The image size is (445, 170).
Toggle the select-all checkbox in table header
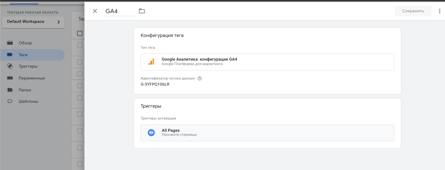click(x=80, y=33)
